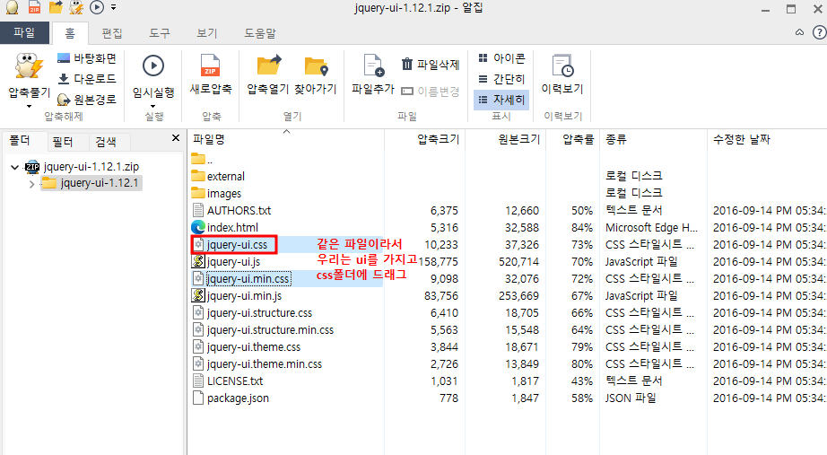Expand the jquery-ui-1.12.1 folder node
827x455 pixels.
click(x=31, y=184)
